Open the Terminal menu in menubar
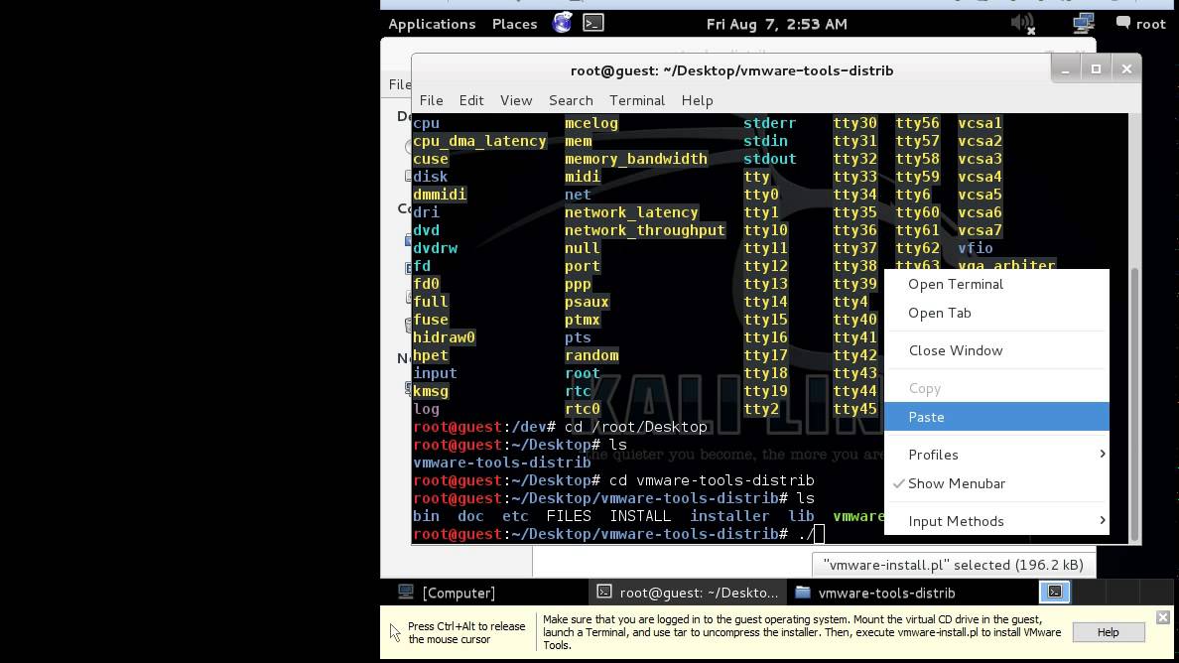The image size is (1179, 663). coord(637,100)
